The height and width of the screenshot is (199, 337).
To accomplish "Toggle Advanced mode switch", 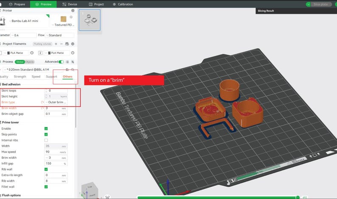I will click(61, 62).
